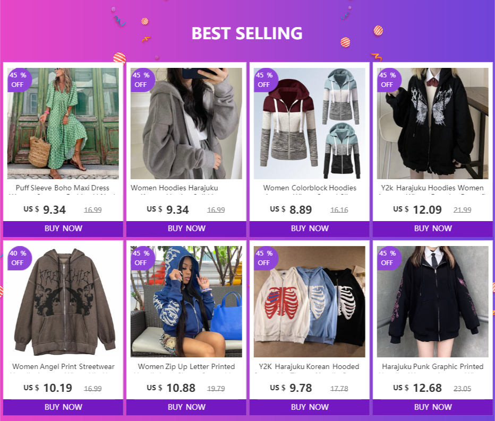The height and width of the screenshot is (421, 495).
Task: Open the brown angel print hoodie image
Action: (x=63, y=302)
